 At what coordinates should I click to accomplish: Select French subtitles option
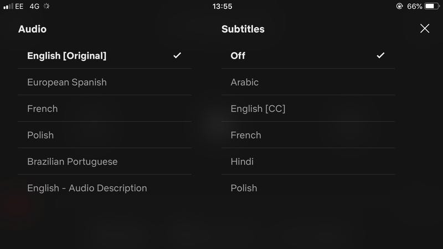point(246,135)
